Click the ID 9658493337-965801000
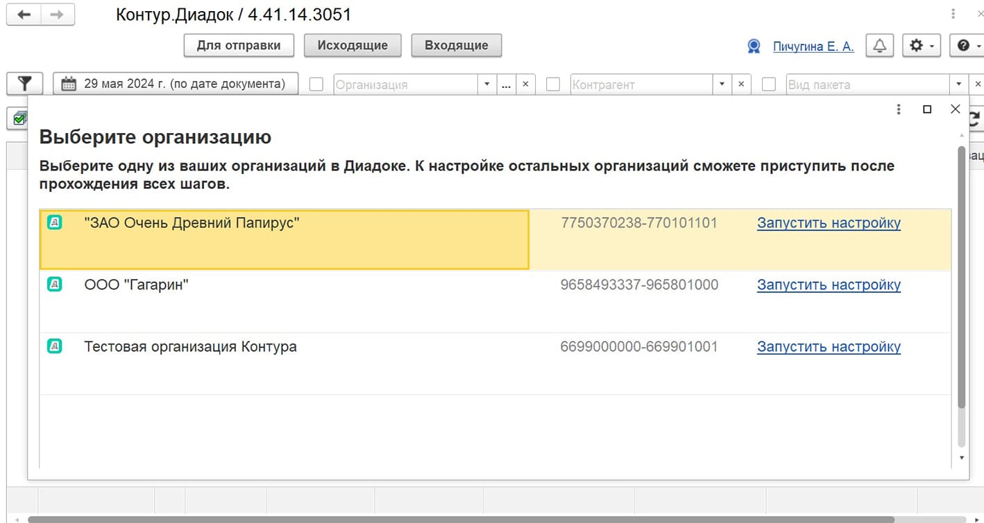984x523 pixels. (639, 285)
